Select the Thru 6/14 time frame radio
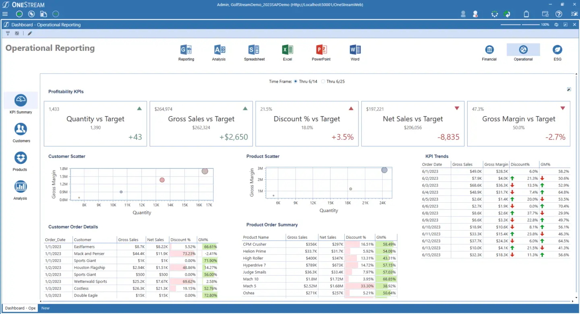 coord(296,81)
